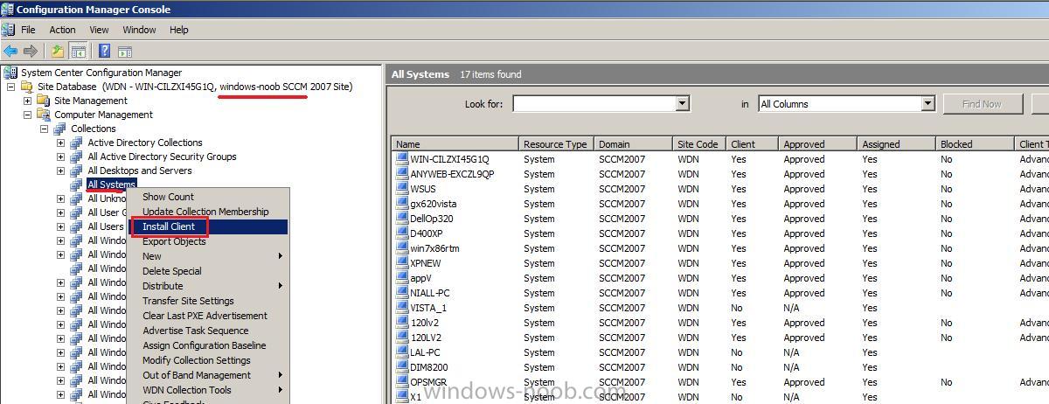This screenshot has height=404, width=1049.
Task: Click the All Systems collection icon
Action: (x=77, y=185)
